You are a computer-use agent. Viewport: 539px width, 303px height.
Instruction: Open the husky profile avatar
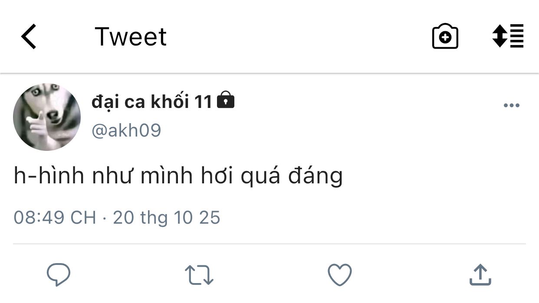point(47,117)
